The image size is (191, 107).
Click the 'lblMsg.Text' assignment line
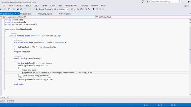pyautogui.click(x=37, y=47)
